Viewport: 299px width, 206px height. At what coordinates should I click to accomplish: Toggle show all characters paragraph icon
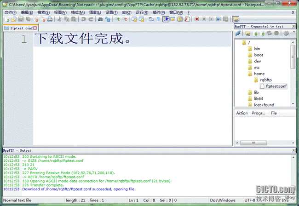point(158,19)
